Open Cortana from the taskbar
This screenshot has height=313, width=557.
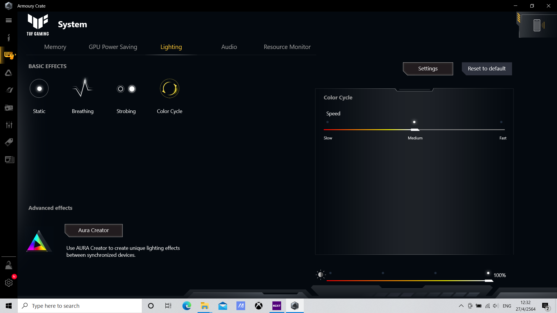click(x=151, y=306)
